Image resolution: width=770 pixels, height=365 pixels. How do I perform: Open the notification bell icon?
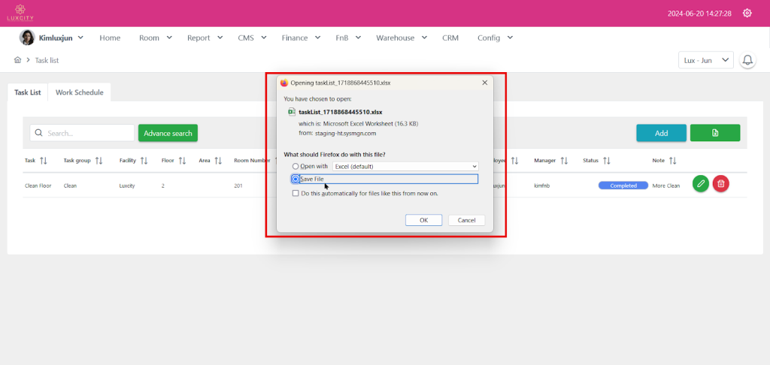pos(747,60)
